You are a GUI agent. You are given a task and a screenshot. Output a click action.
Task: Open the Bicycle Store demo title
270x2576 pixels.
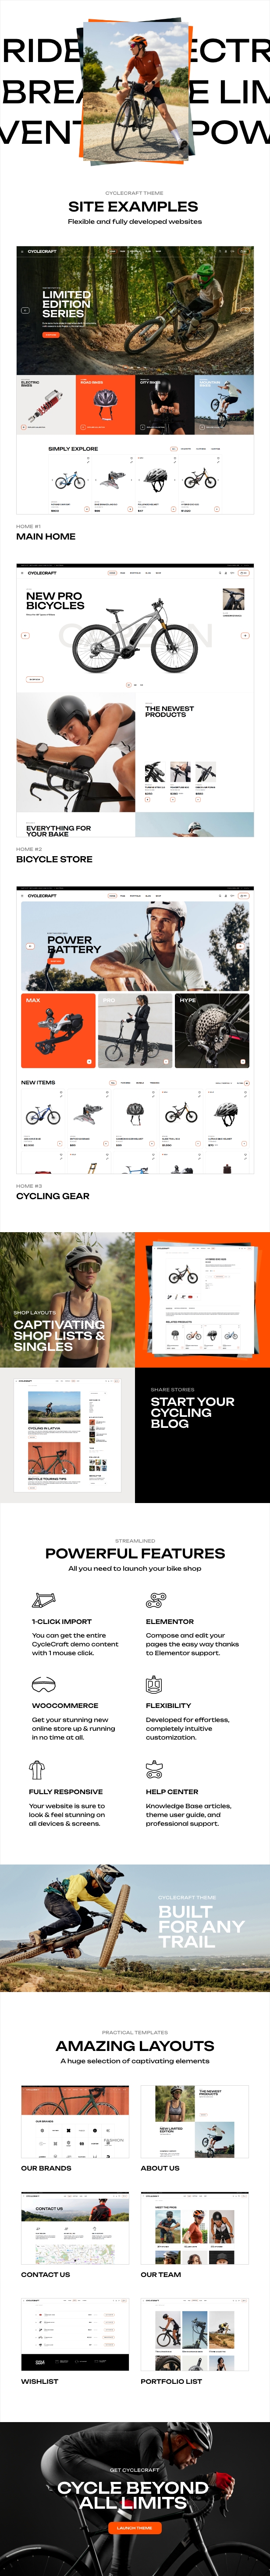(54, 859)
